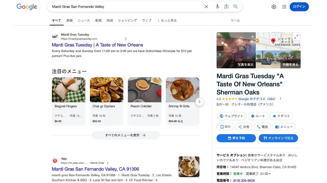Click in the search field text
The width and height of the screenshot is (327, 183).
coord(78,7)
